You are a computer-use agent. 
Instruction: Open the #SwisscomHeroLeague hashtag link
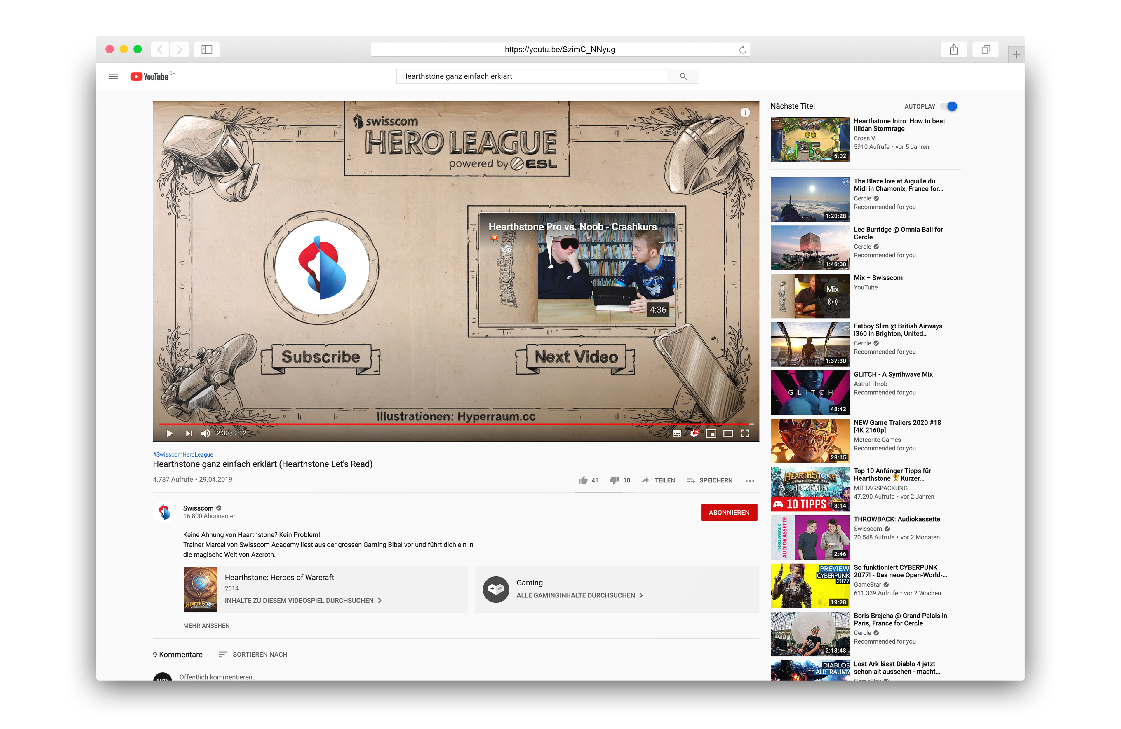pyautogui.click(x=183, y=454)
